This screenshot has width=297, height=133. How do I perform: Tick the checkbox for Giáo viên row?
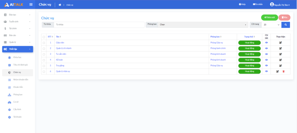[44, 43]
